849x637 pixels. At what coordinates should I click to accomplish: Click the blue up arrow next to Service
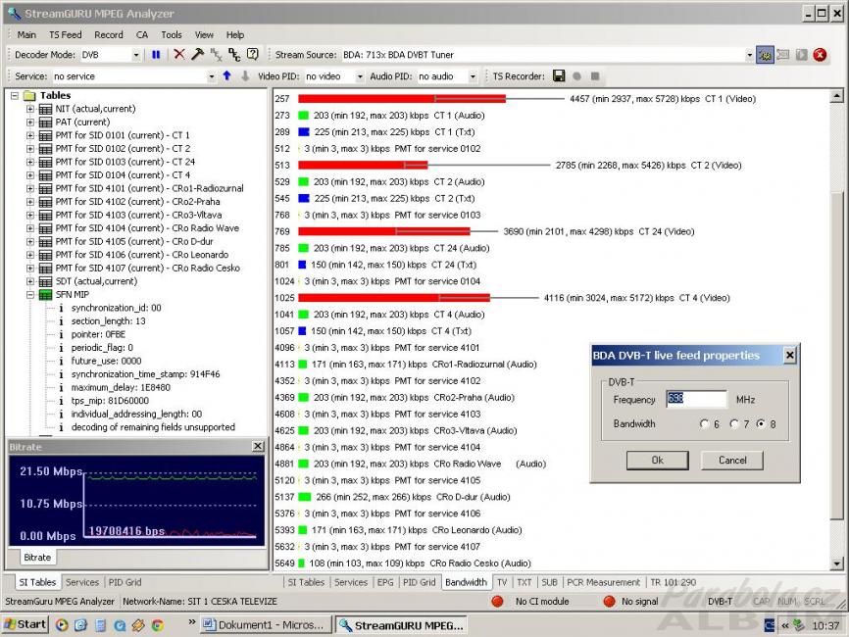click(226, 76)
